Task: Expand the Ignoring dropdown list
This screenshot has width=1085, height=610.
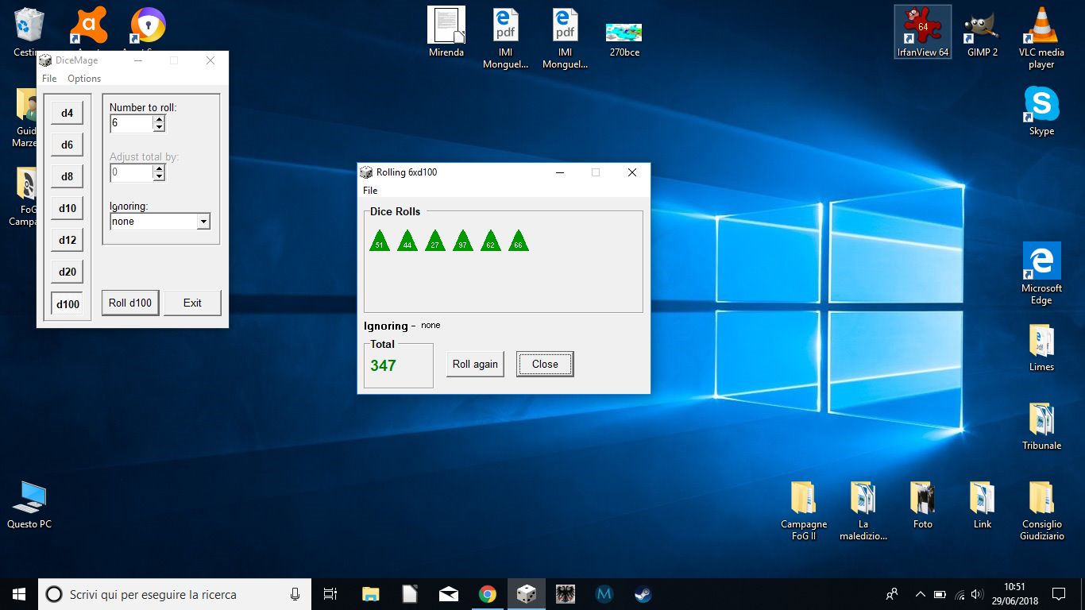Action: [x=203, y=222]
